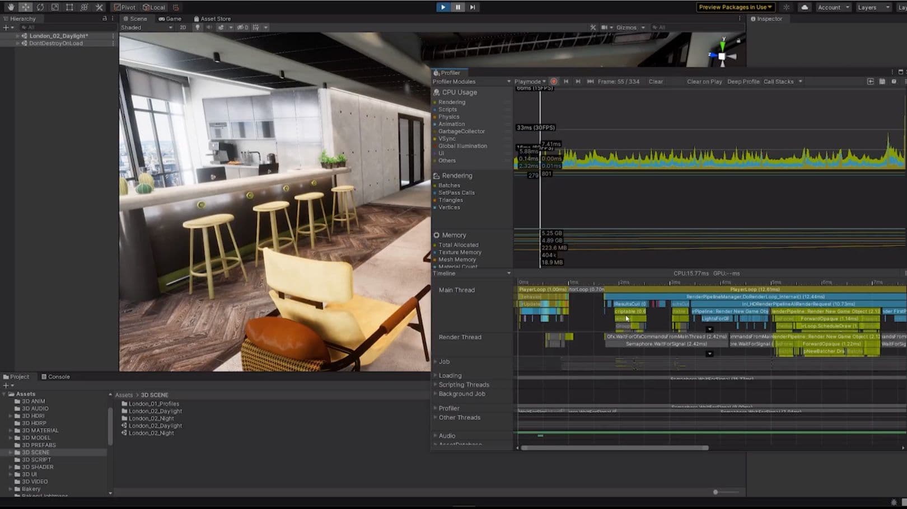The image size is (907, 509).
Task: Switch to the Game tab
Action: click(x=170, y=18)
